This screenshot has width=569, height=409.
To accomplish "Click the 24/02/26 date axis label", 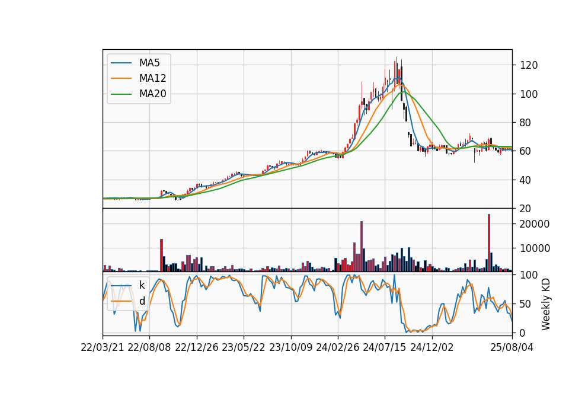I will [x=338, y=347].
